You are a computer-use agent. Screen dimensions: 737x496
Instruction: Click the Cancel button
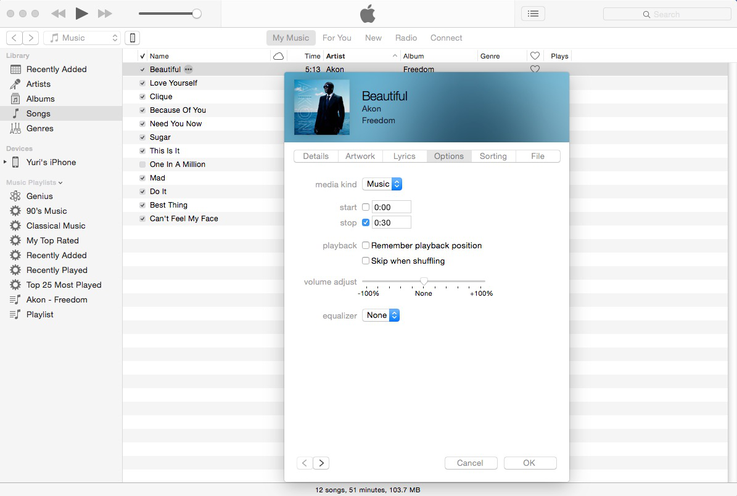(x=471, y=463)
